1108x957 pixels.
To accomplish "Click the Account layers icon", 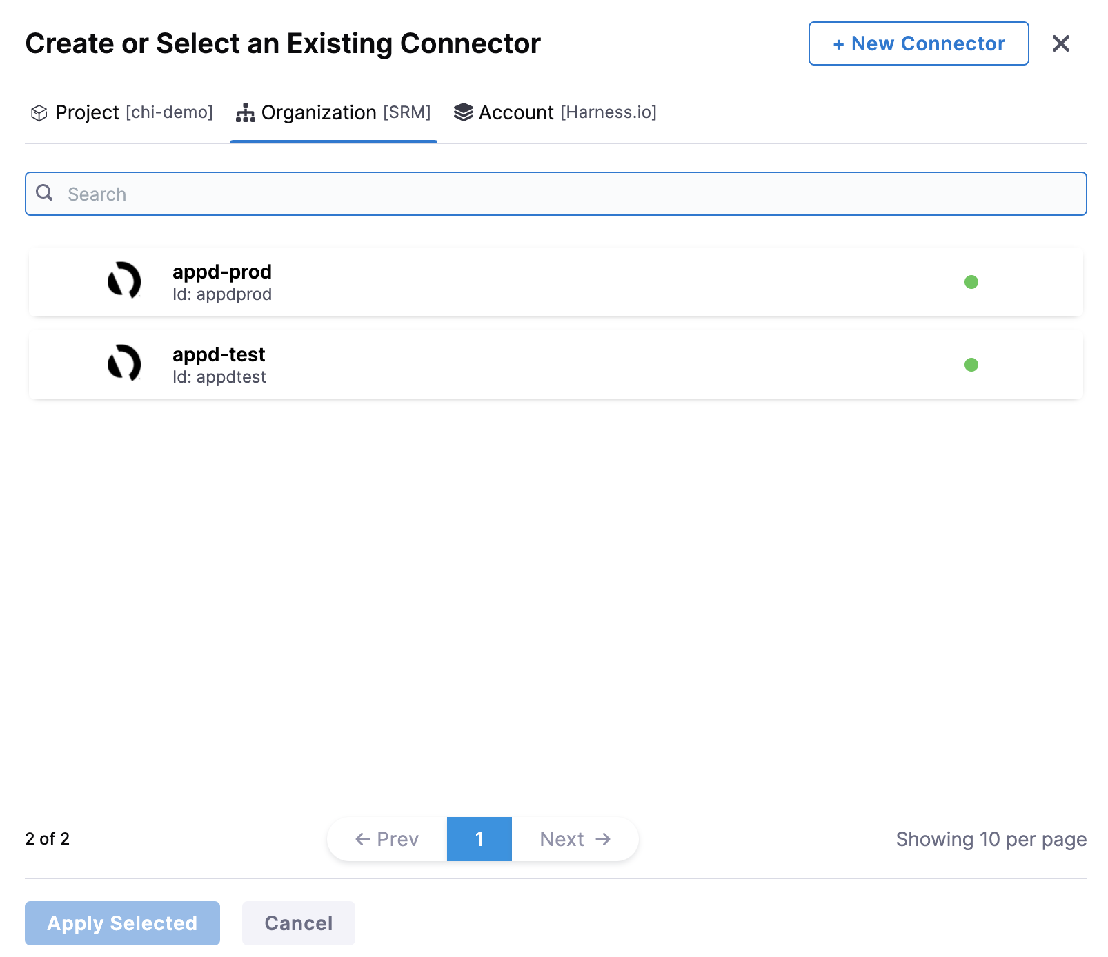I will (x=464, y=112).
